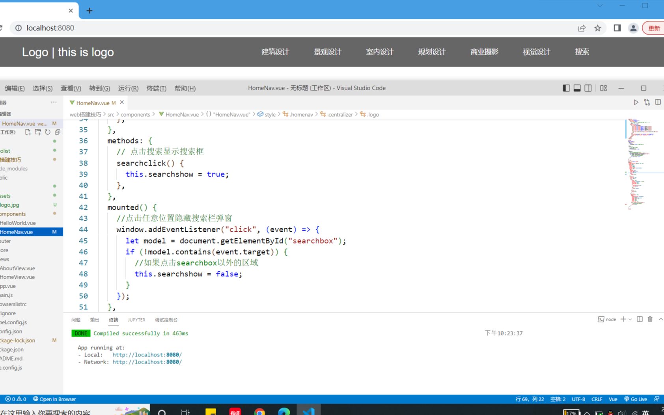Open the feedback icon in status bar
664x415 pixels.
[657, 399]
